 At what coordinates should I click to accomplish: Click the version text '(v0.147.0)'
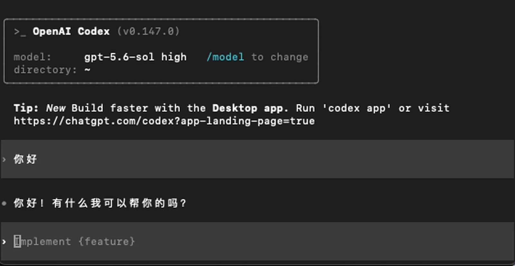(148, 31)
